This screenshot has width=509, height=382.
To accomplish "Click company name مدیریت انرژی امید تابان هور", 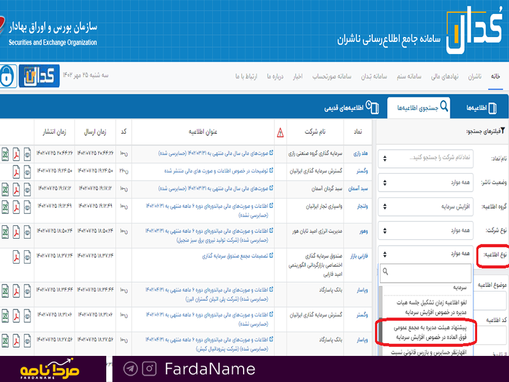I will point(317,231).
